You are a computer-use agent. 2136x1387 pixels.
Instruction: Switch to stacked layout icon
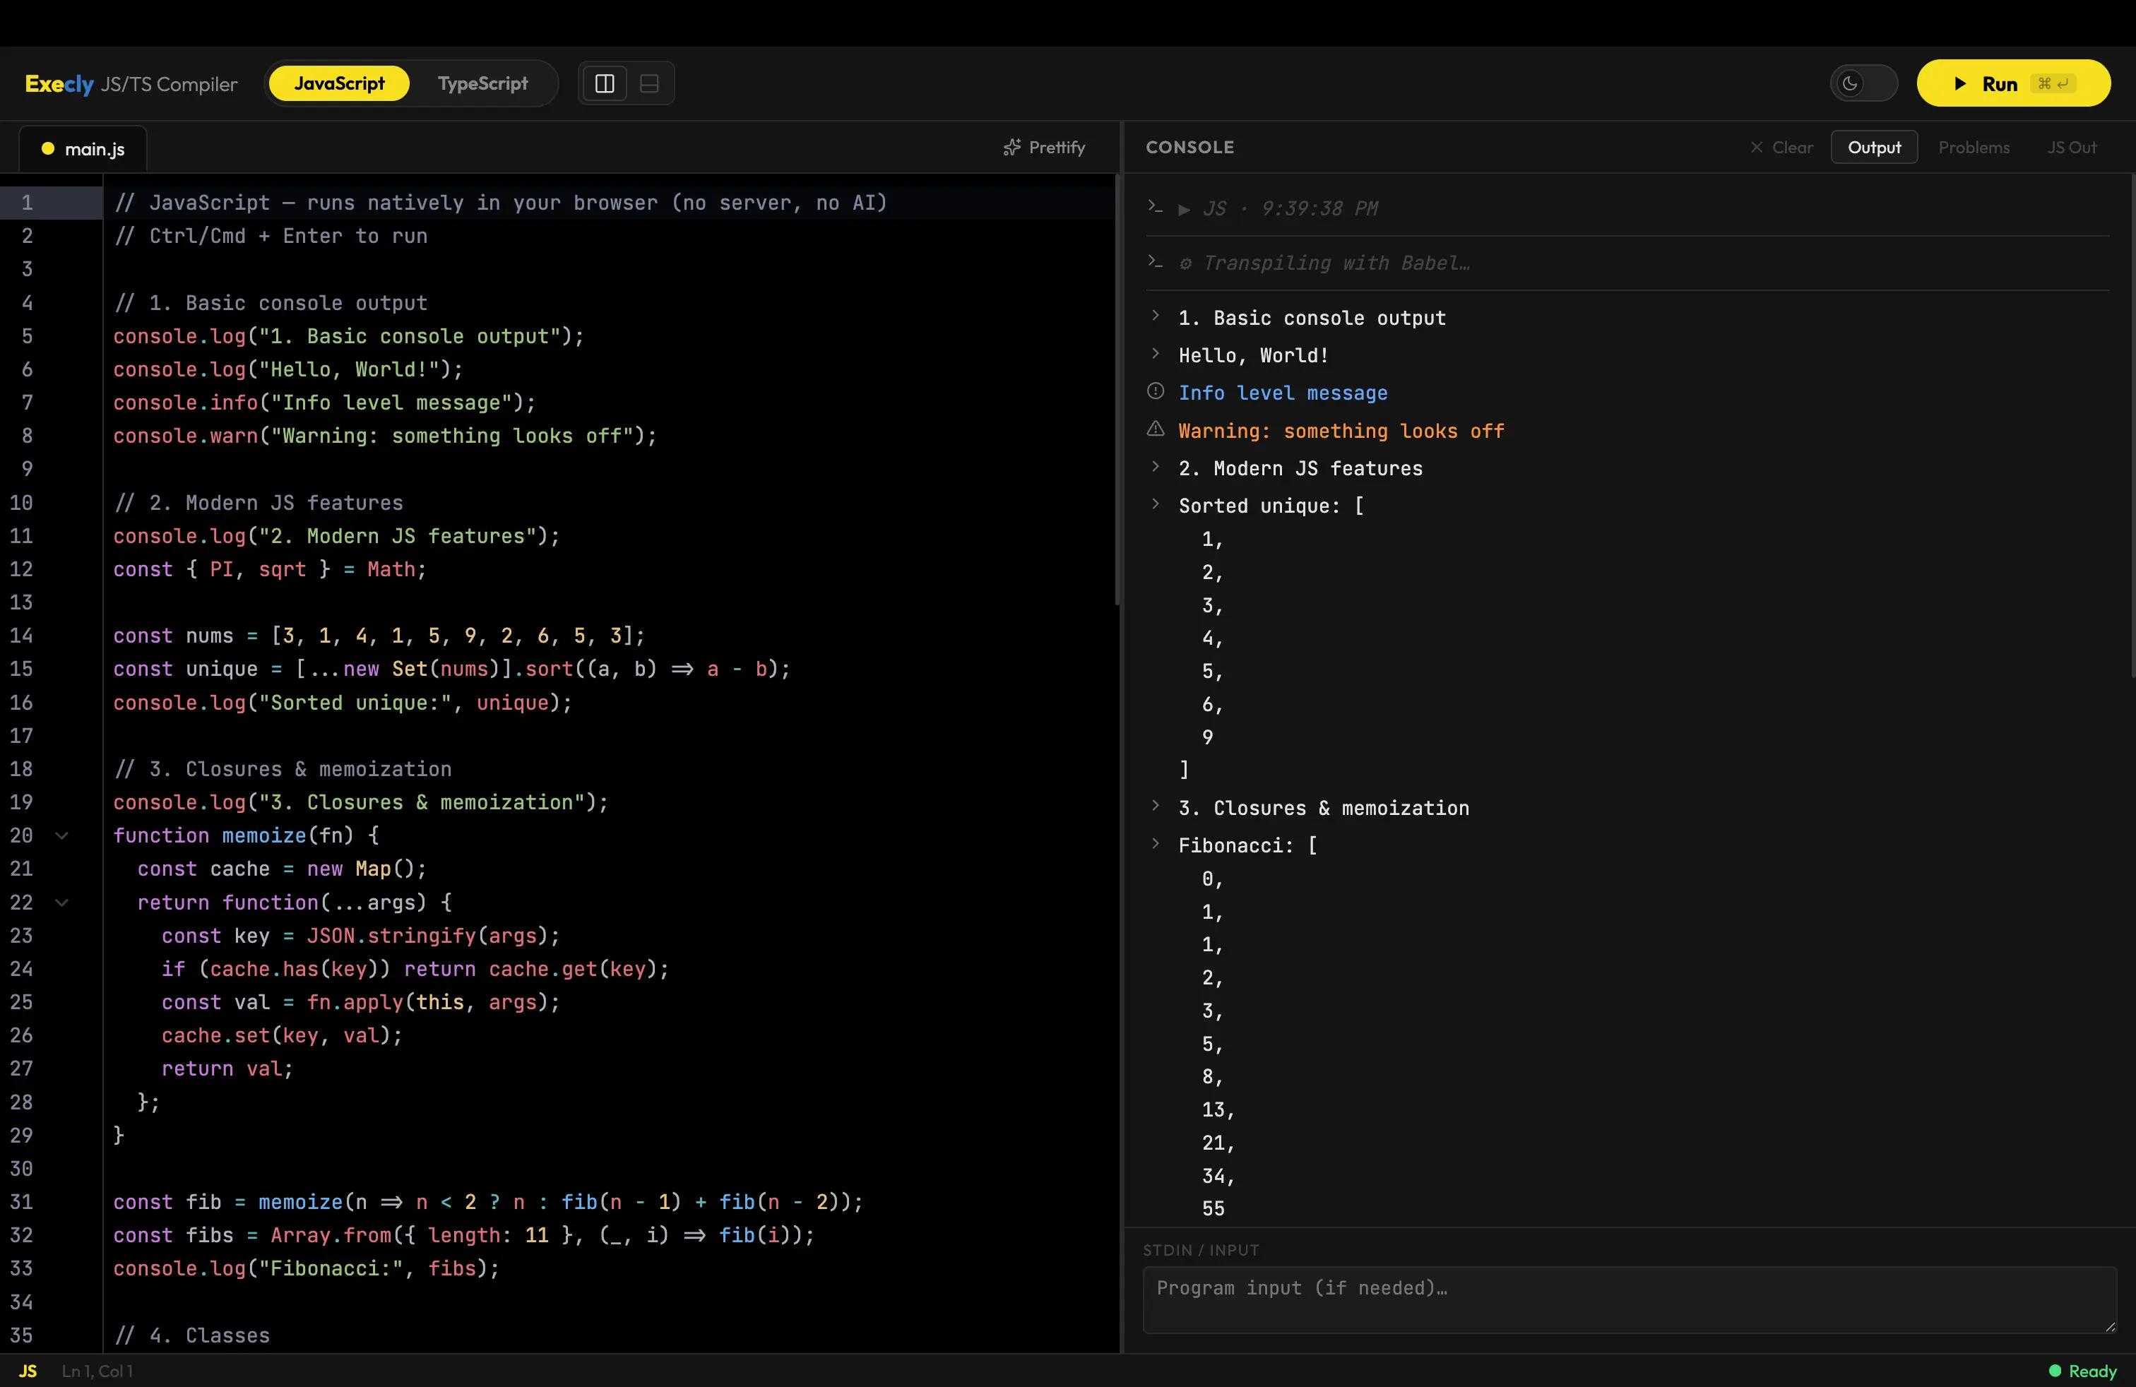649,83
